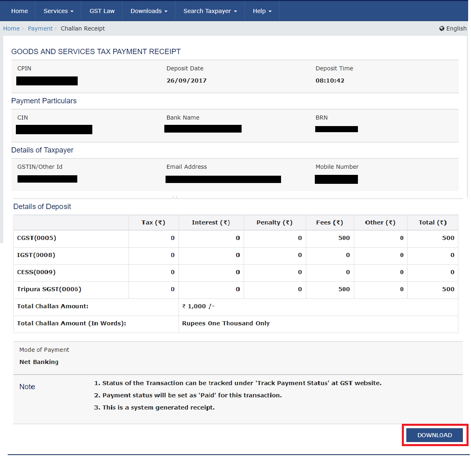The width and height of the screenshot is (471, 475).
Task: Click the CGST(0005) row label
Action: 37,238
